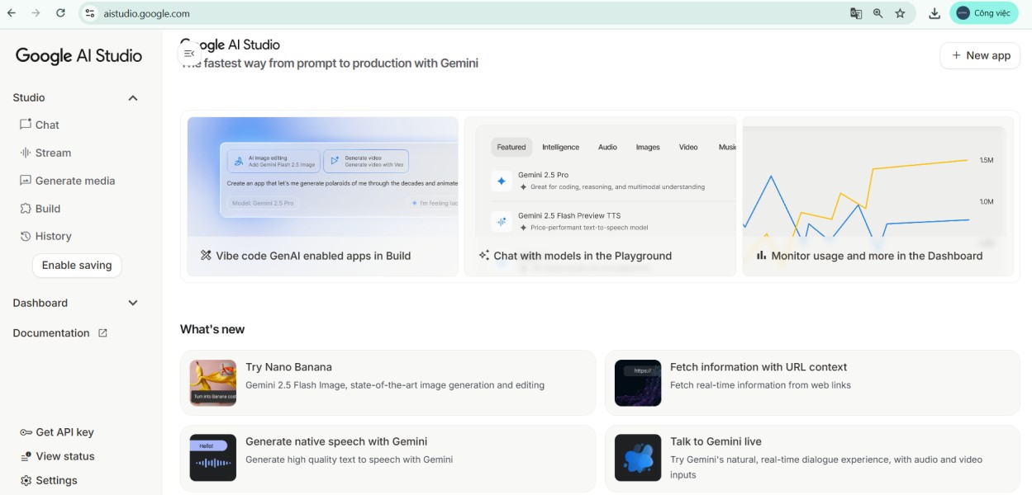Click the sparkle icon on the Playground card
This screenshot has height=495, width=1032.
pos(484,255)
